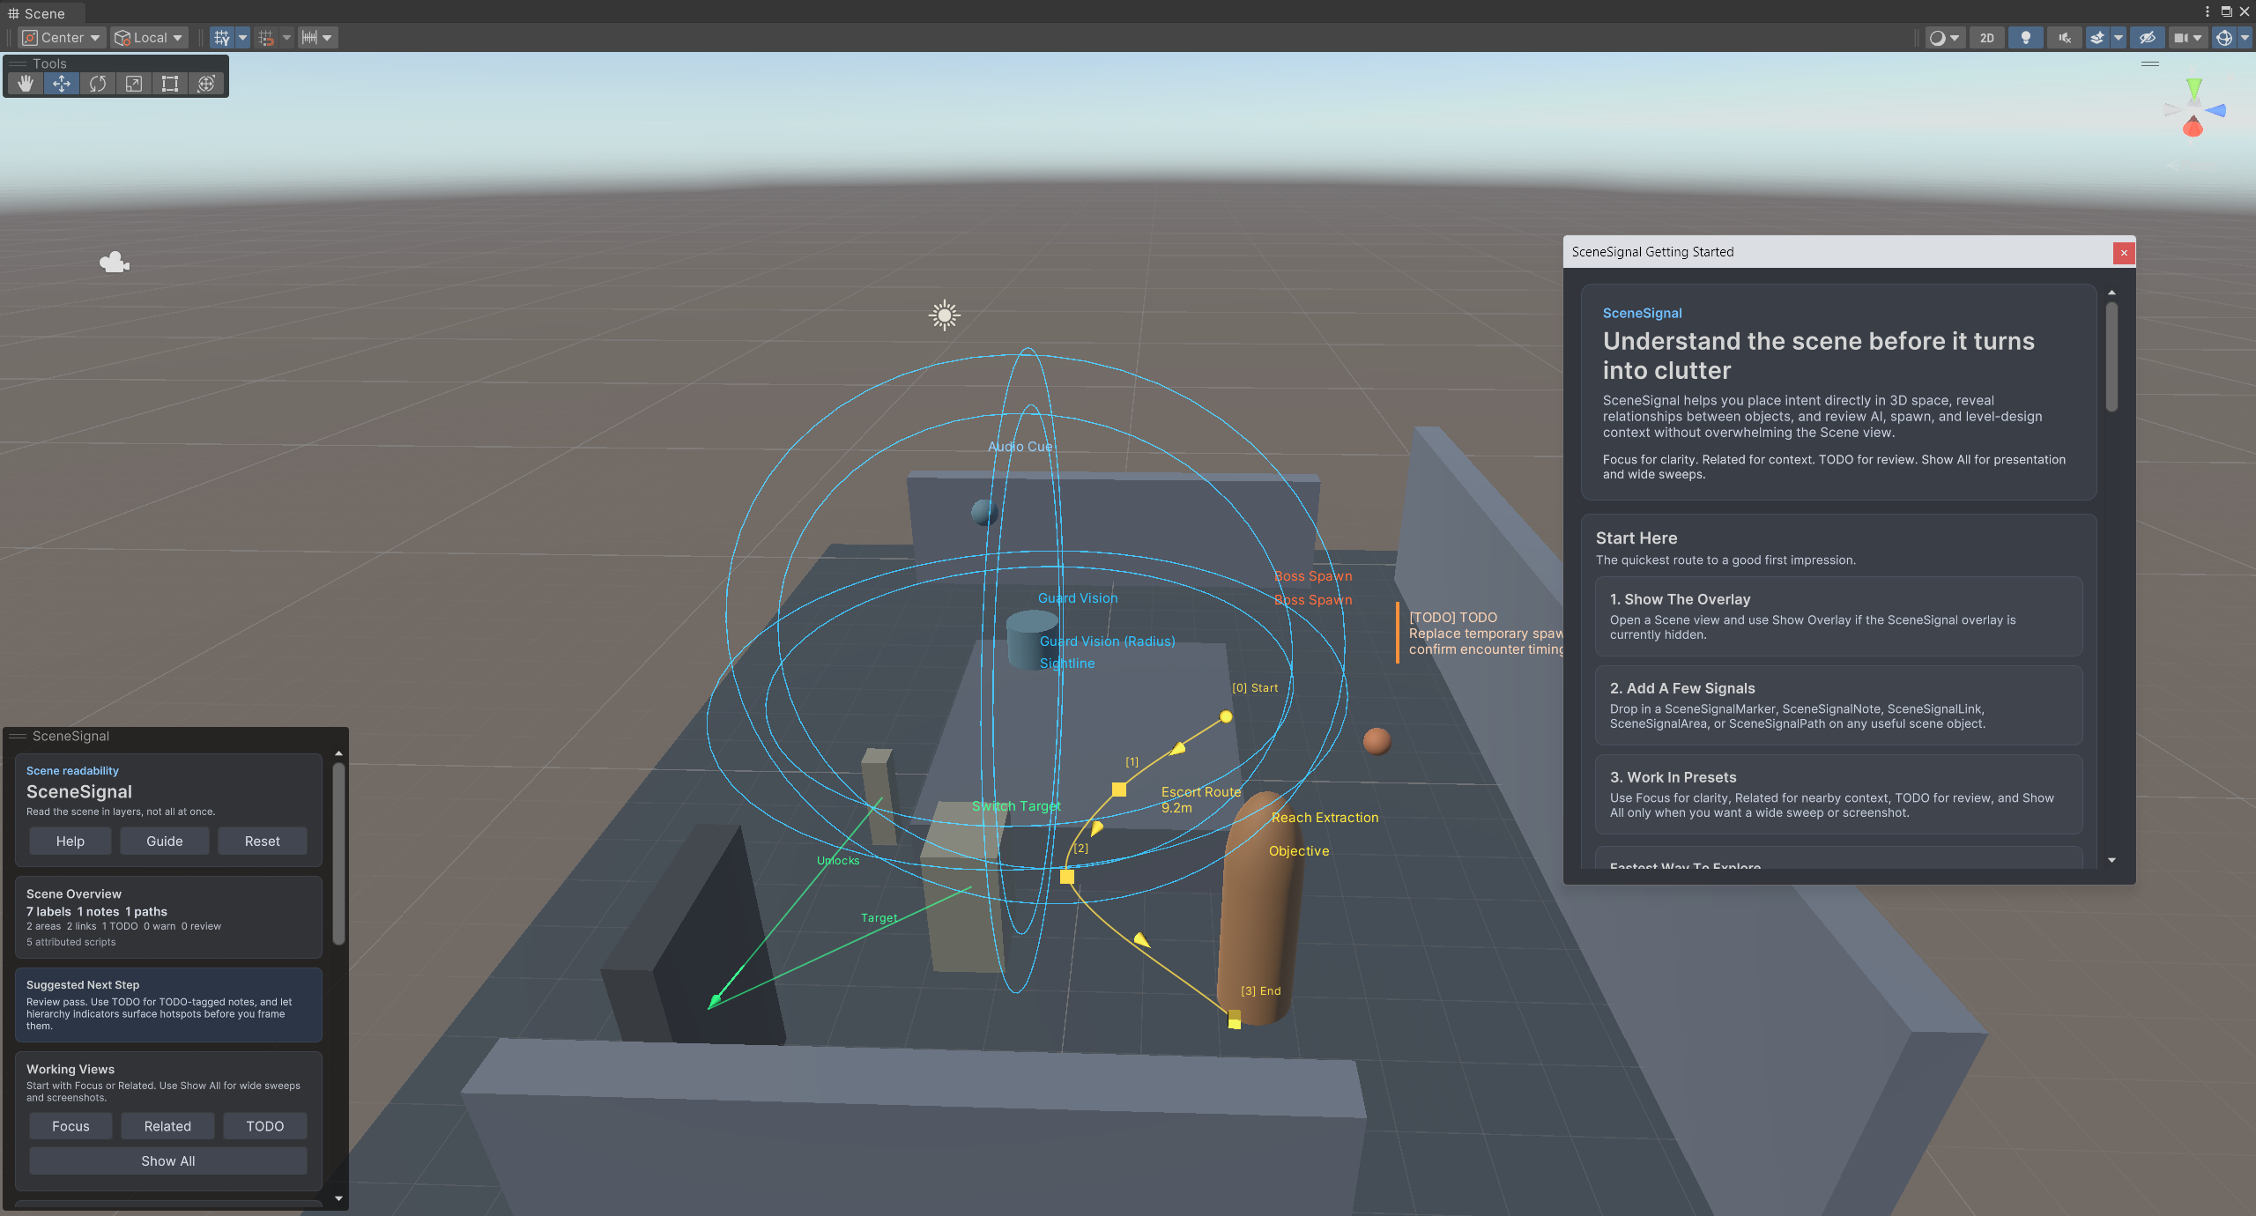Click the grip handle of the Tools overlay
Image resolution: width=2256 pixels, height=1216 pixels.
point(18,63)
